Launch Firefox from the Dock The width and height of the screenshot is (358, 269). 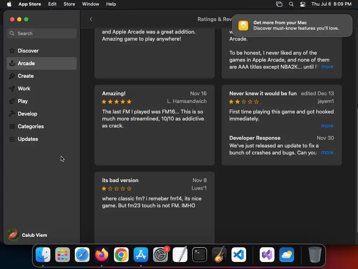102,255
